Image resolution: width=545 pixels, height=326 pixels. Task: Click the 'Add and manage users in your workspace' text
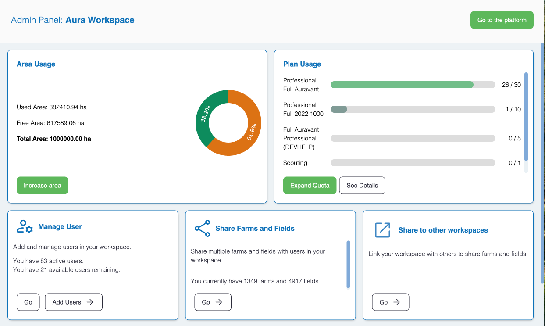pos(72,247)
